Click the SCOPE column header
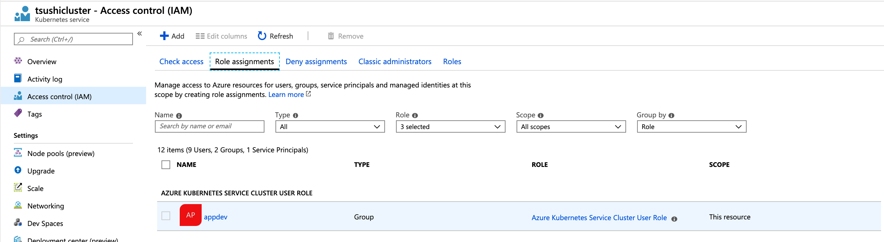 (719, 165)
